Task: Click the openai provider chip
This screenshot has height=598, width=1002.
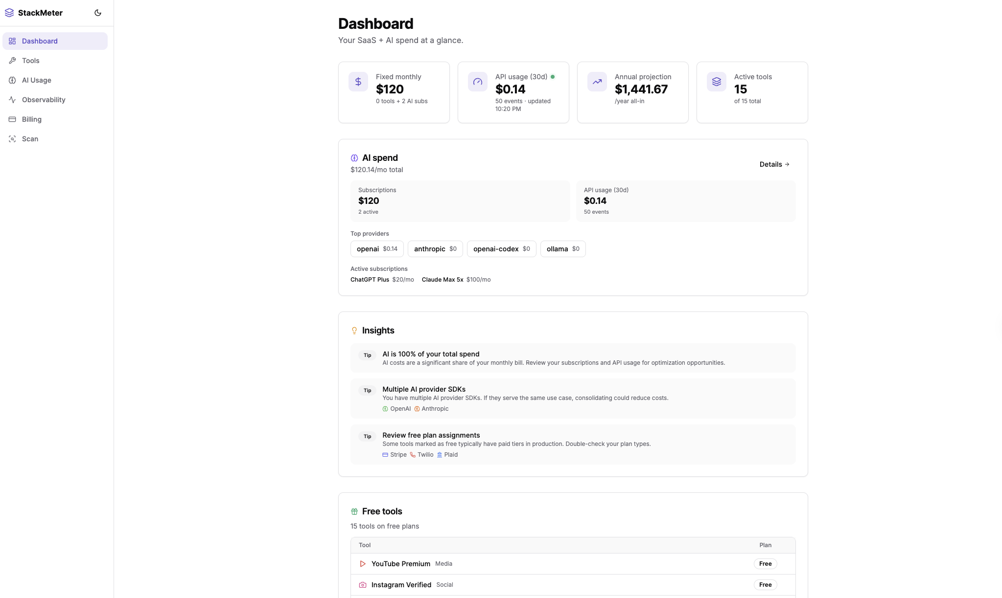Action: 376,249
